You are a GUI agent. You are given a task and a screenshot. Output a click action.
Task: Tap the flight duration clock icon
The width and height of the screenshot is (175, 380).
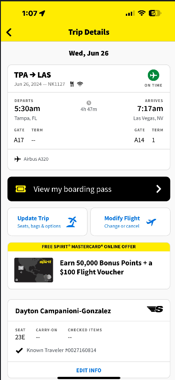tap(88, 103)
